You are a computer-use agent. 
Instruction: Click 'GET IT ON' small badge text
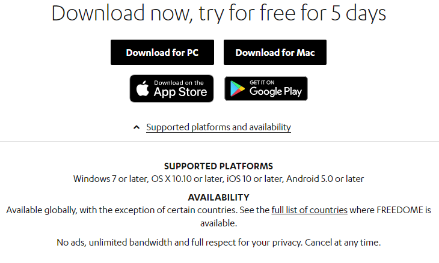pyautogui.click(x=262, y=82)
